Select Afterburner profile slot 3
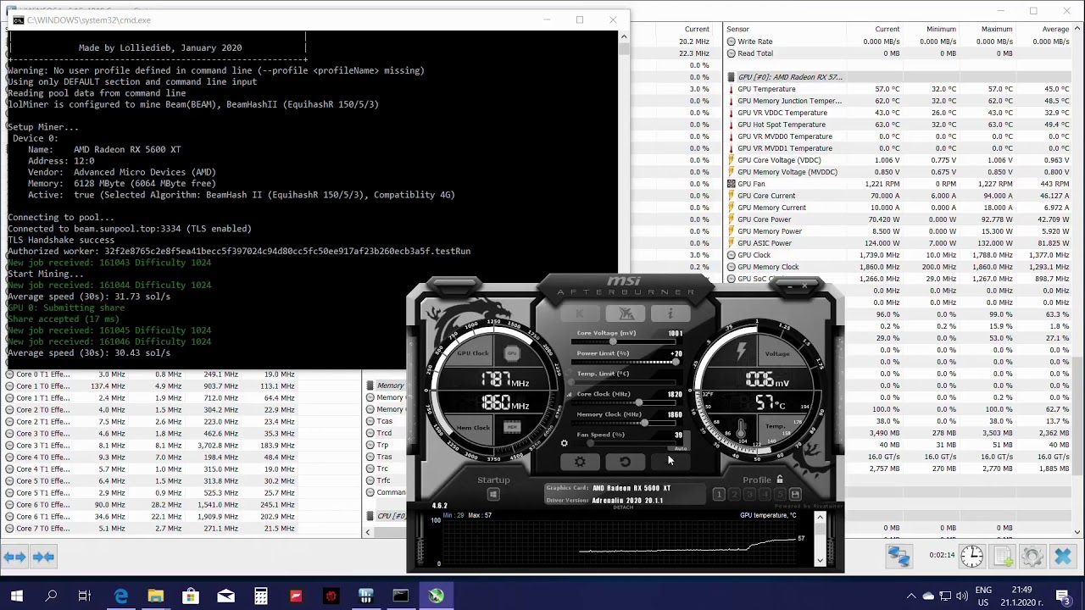The width and height of the screenshot is (1085, 610). (x=749, y=495)
